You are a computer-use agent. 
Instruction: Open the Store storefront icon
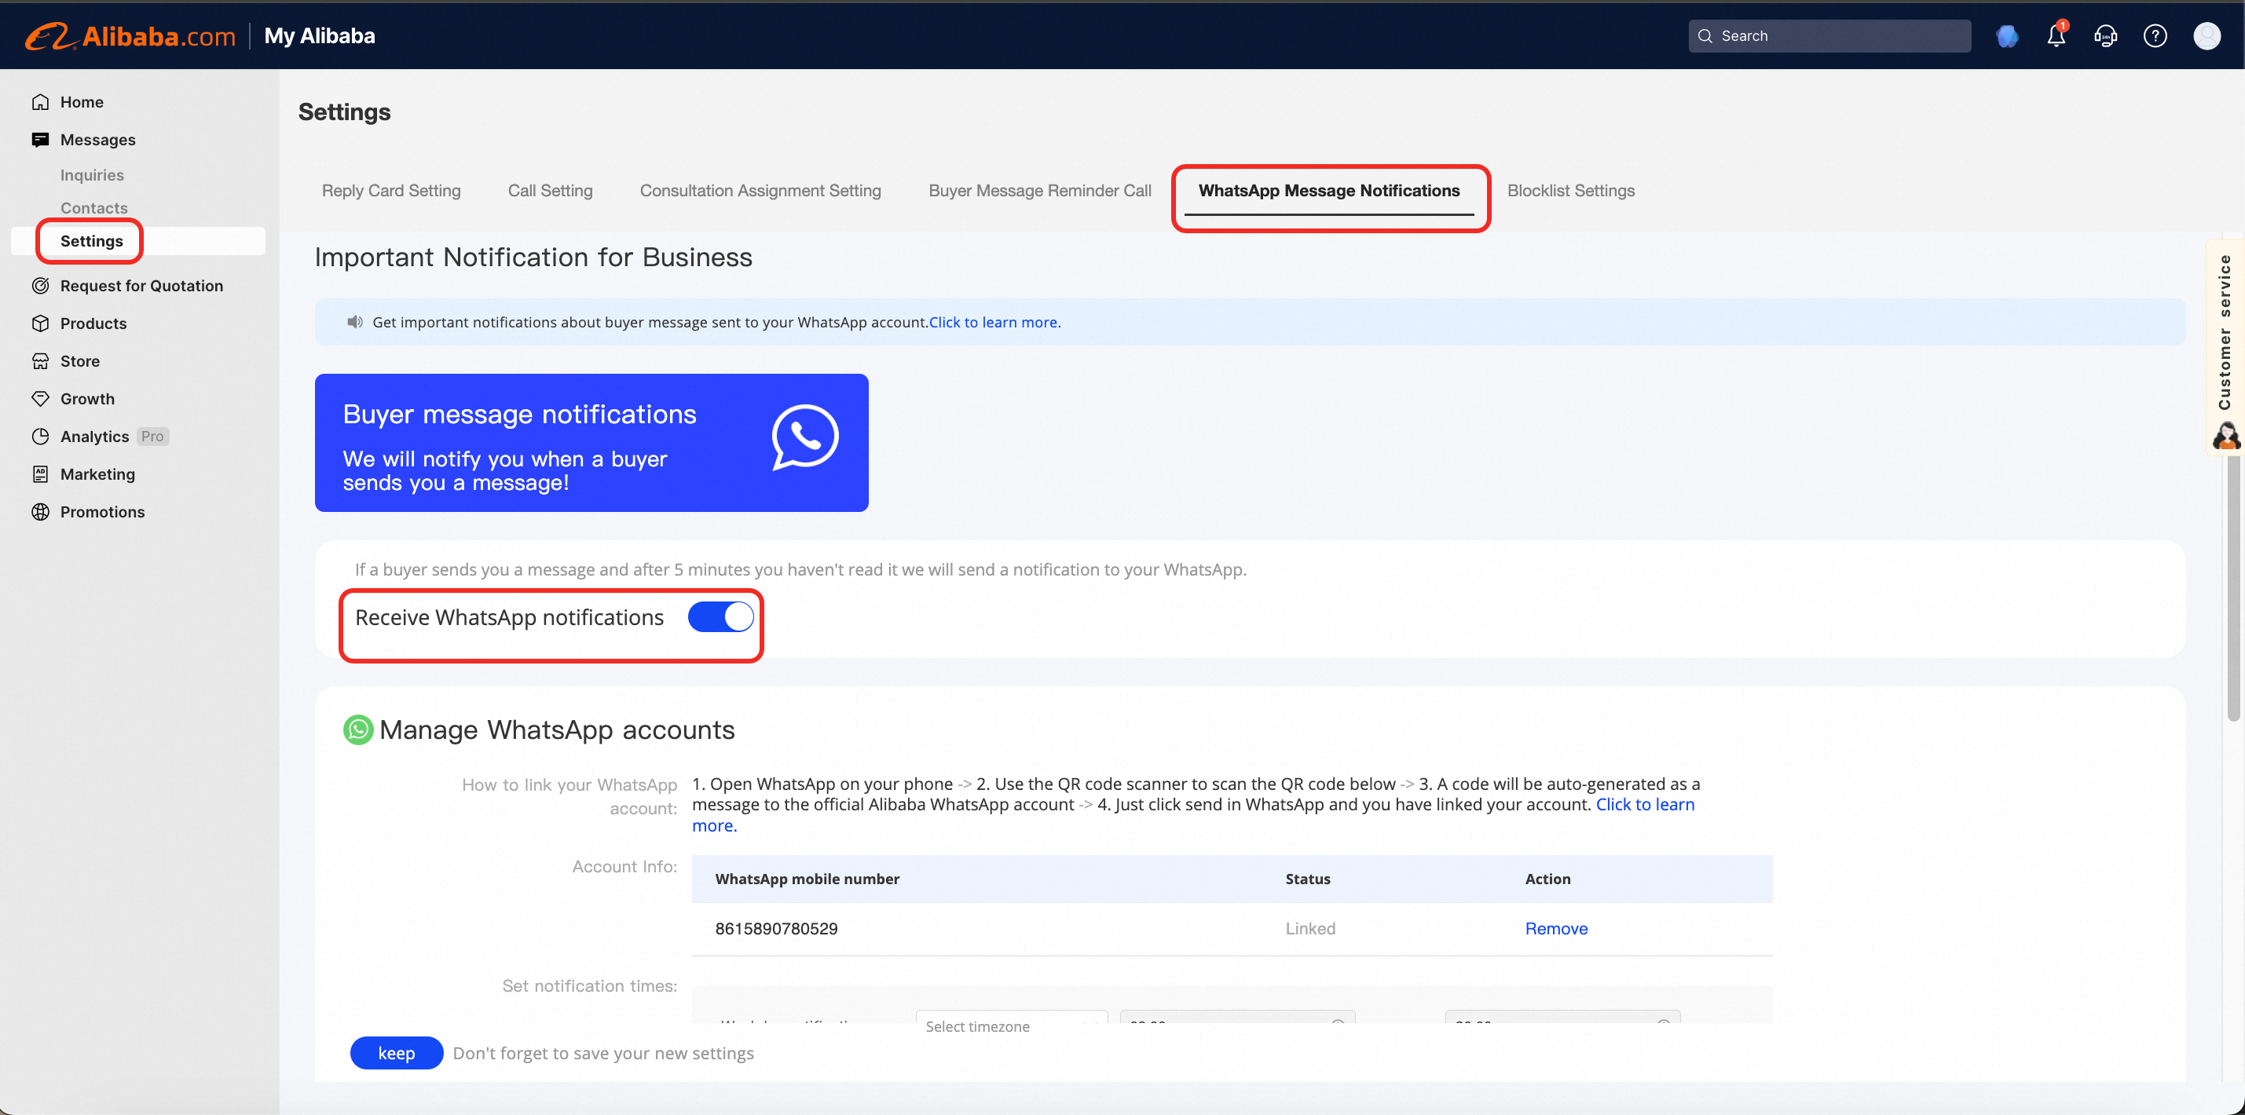40,360
